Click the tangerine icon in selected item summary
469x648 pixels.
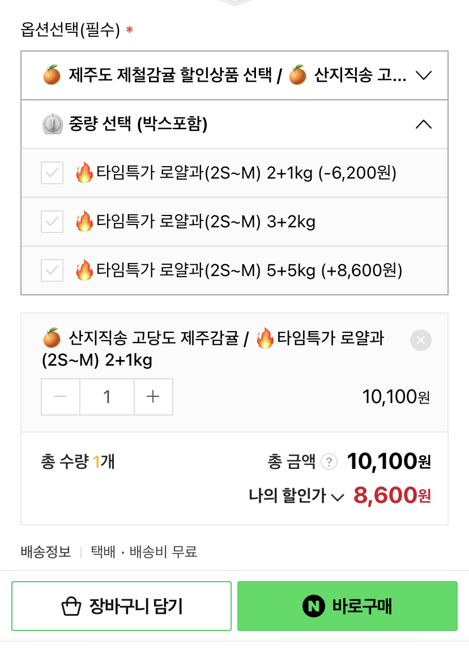52,339
